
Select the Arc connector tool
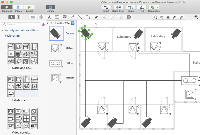(88, 17)
